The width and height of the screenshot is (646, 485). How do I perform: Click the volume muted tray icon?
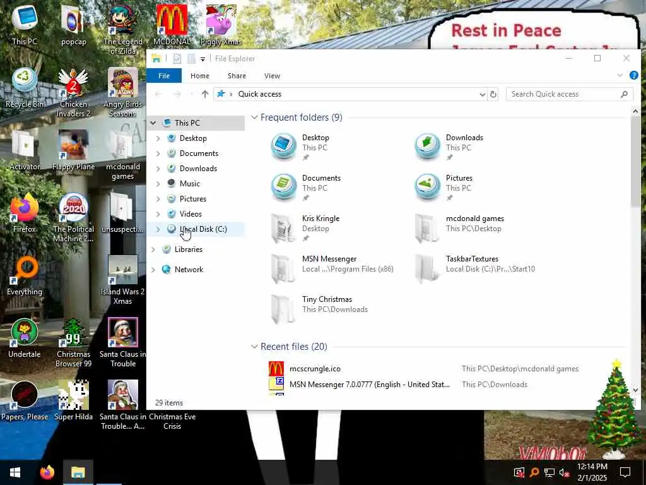(564, 472)
